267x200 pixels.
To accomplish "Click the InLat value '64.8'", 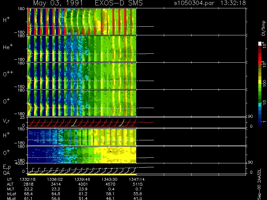I will [x=56, y=194].
